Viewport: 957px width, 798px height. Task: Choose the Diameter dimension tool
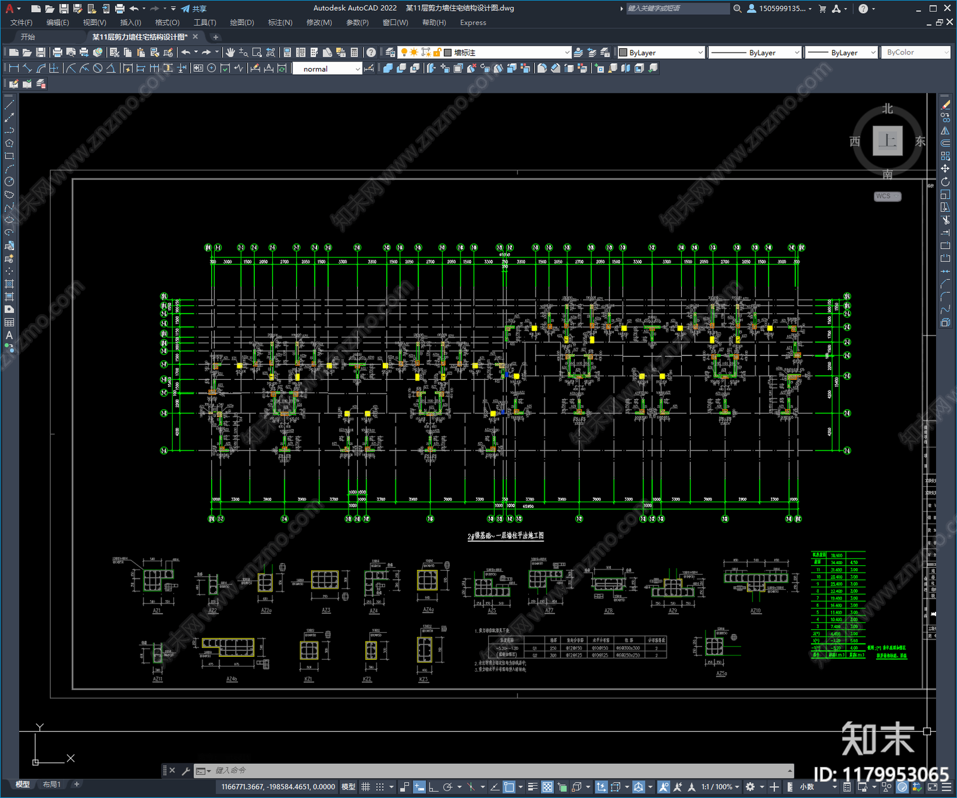(97, 68)
